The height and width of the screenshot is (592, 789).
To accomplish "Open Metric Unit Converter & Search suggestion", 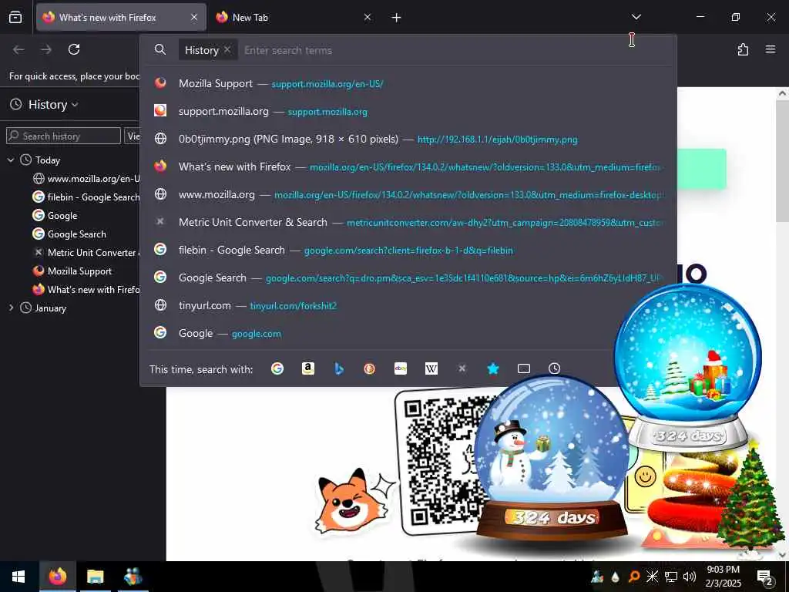I will pyautogui.click(x=408, y=222).
